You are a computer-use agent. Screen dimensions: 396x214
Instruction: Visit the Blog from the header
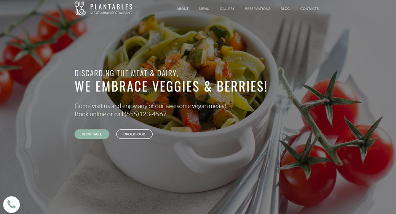(285, 9)
